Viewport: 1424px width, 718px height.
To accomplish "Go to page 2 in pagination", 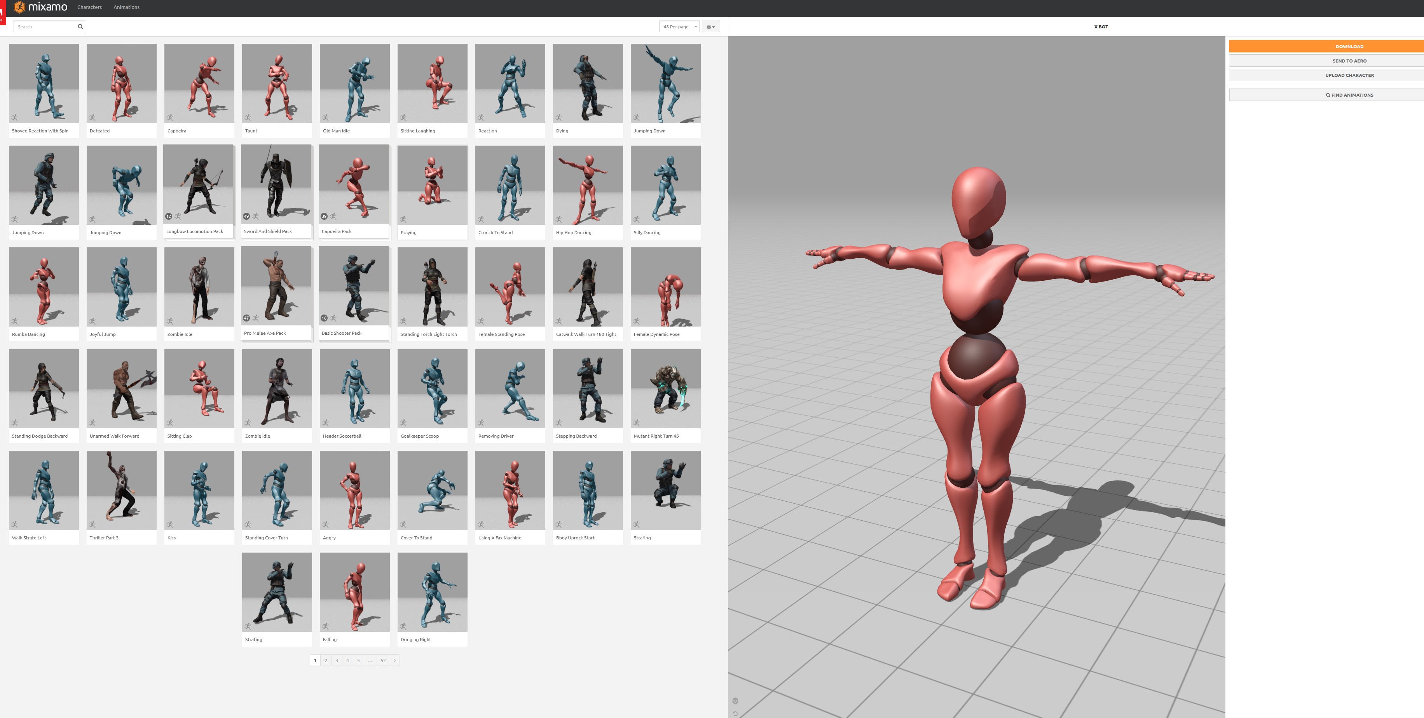I will pyautogui.click(x=326, y=660).
